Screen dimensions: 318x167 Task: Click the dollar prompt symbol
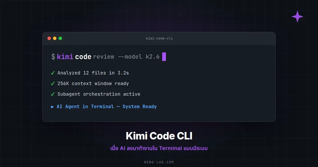[x=53, y=57]
